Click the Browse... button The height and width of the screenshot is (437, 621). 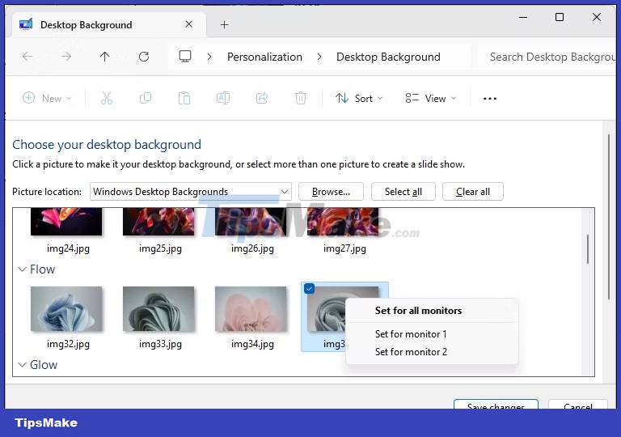click(331, 192)
